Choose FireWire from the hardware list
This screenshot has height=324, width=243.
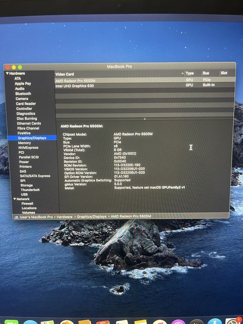coord(24,133)
